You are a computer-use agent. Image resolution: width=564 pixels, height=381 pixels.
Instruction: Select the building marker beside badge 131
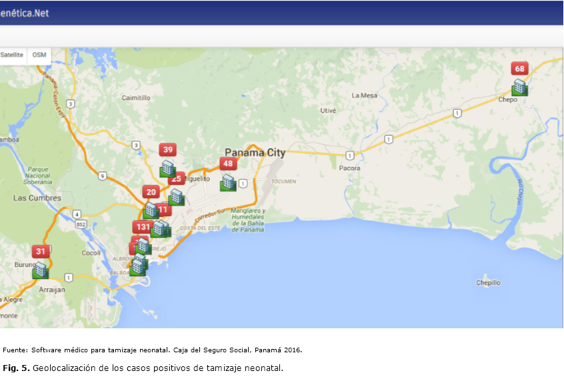(x=159, y=229)
